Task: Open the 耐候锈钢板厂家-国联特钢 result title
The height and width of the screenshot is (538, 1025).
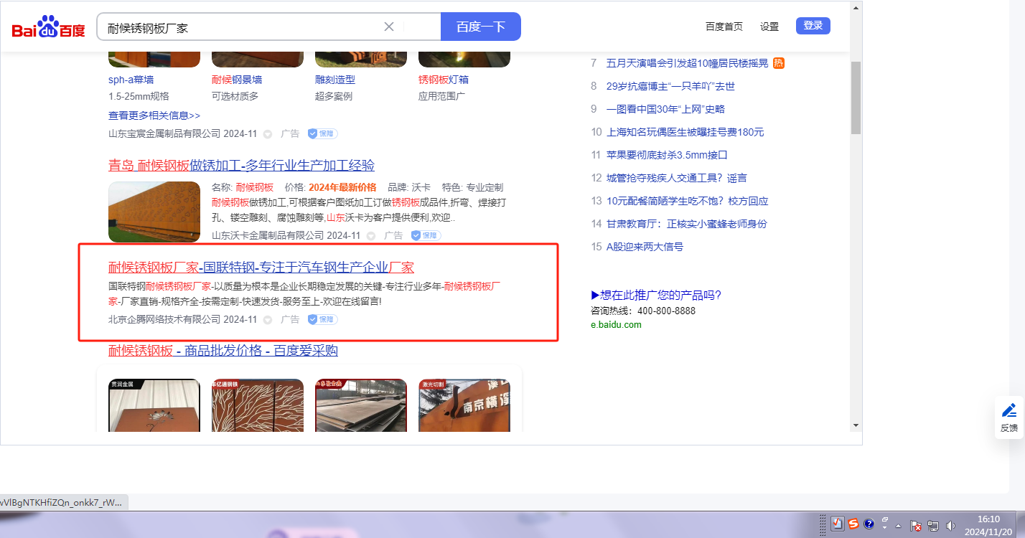Action: click(261, 268)
